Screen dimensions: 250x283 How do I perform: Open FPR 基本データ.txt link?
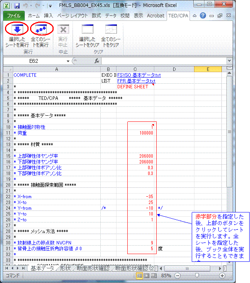point(136,81)
